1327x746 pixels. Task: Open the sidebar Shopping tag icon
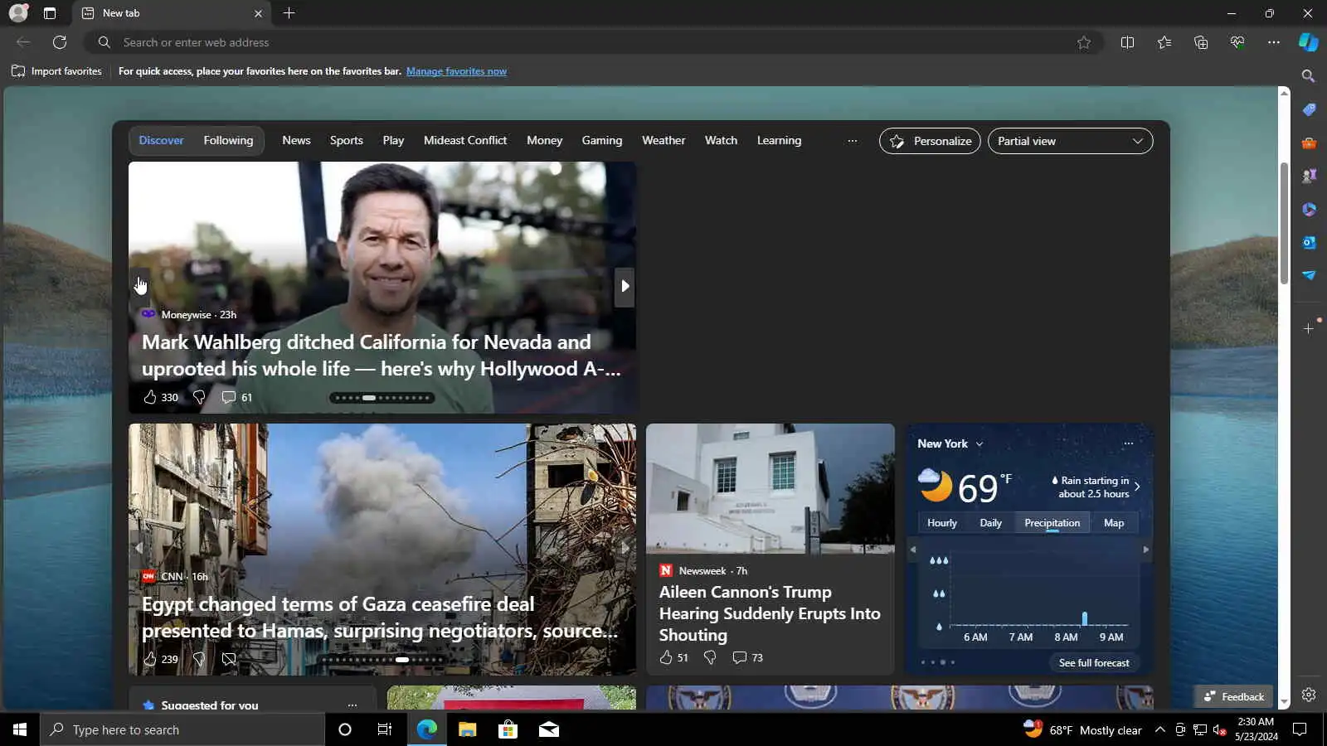(x=1309, y=109)
